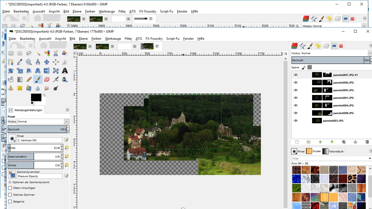Choose the Fuzzy Select magic wand tool

[38, 53]
